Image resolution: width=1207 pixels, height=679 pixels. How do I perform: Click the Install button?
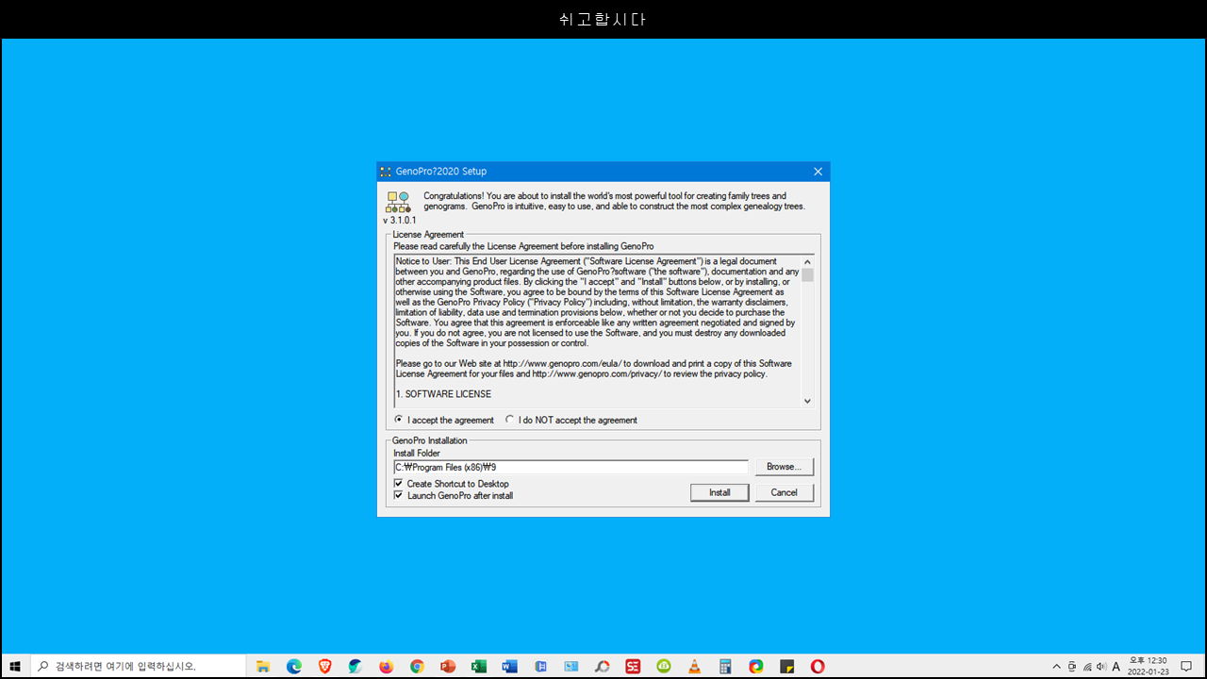719,492
